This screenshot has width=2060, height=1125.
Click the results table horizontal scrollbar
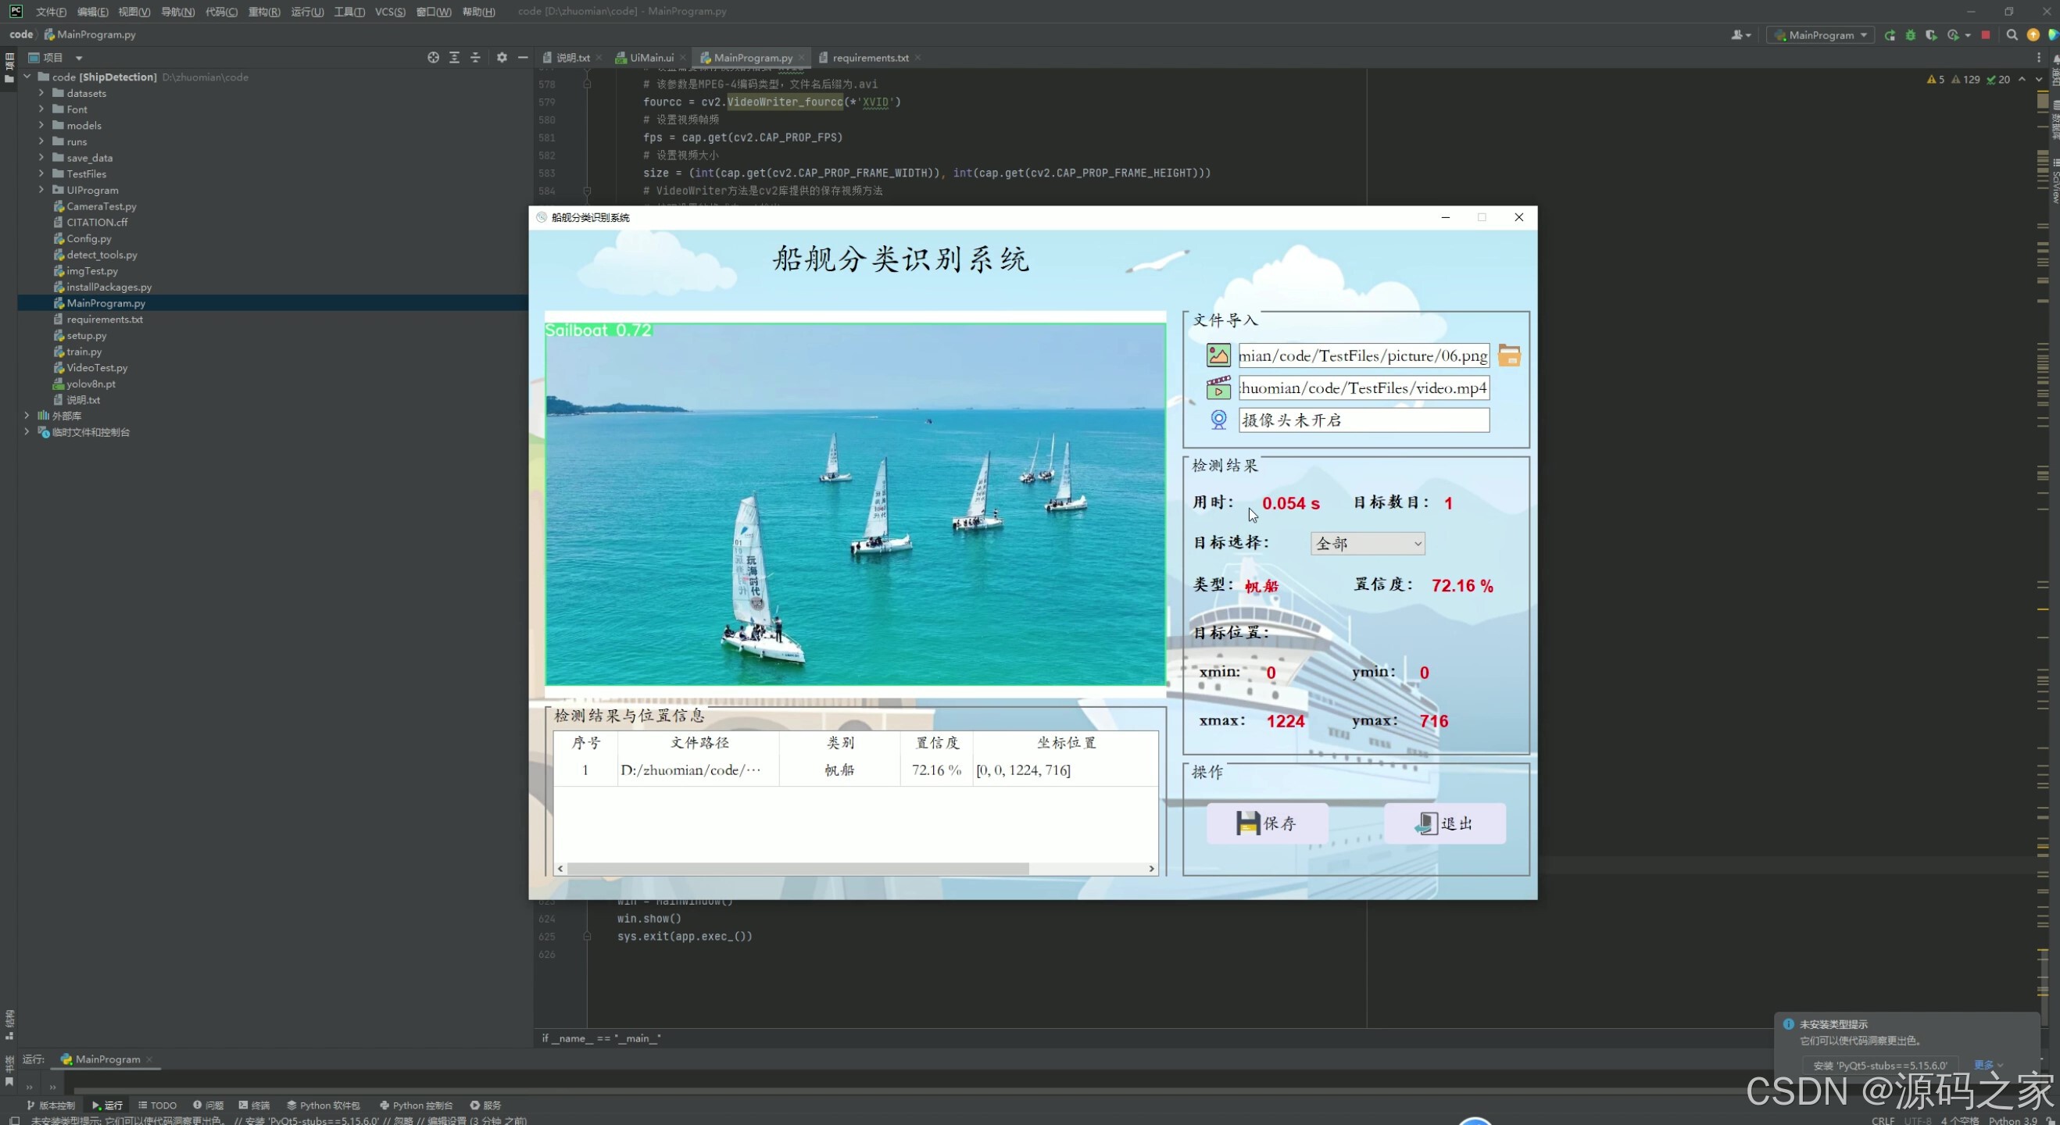pos(797,868)
